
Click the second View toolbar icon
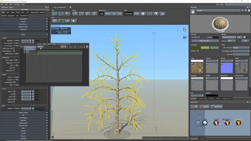click(x=61, y=14)
